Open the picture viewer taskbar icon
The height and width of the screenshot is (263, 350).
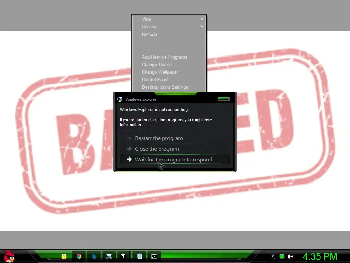[x=109, y=256]
